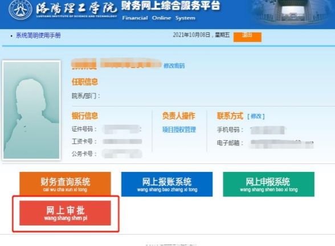335x246 pixels.
Task: Open the orange 财务查询系统 tile
Action: (65, 184)
